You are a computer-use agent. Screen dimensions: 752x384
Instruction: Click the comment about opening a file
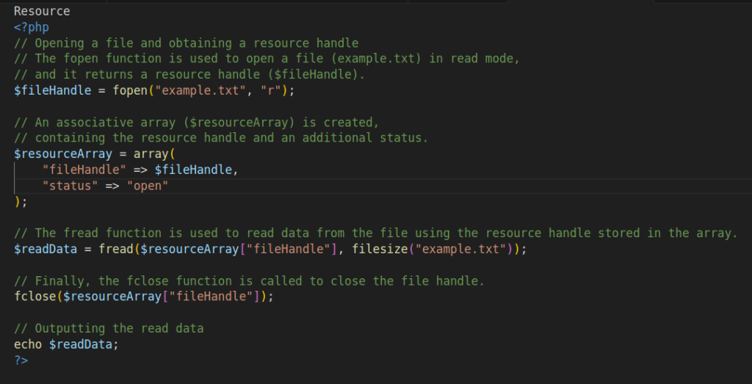186,43
